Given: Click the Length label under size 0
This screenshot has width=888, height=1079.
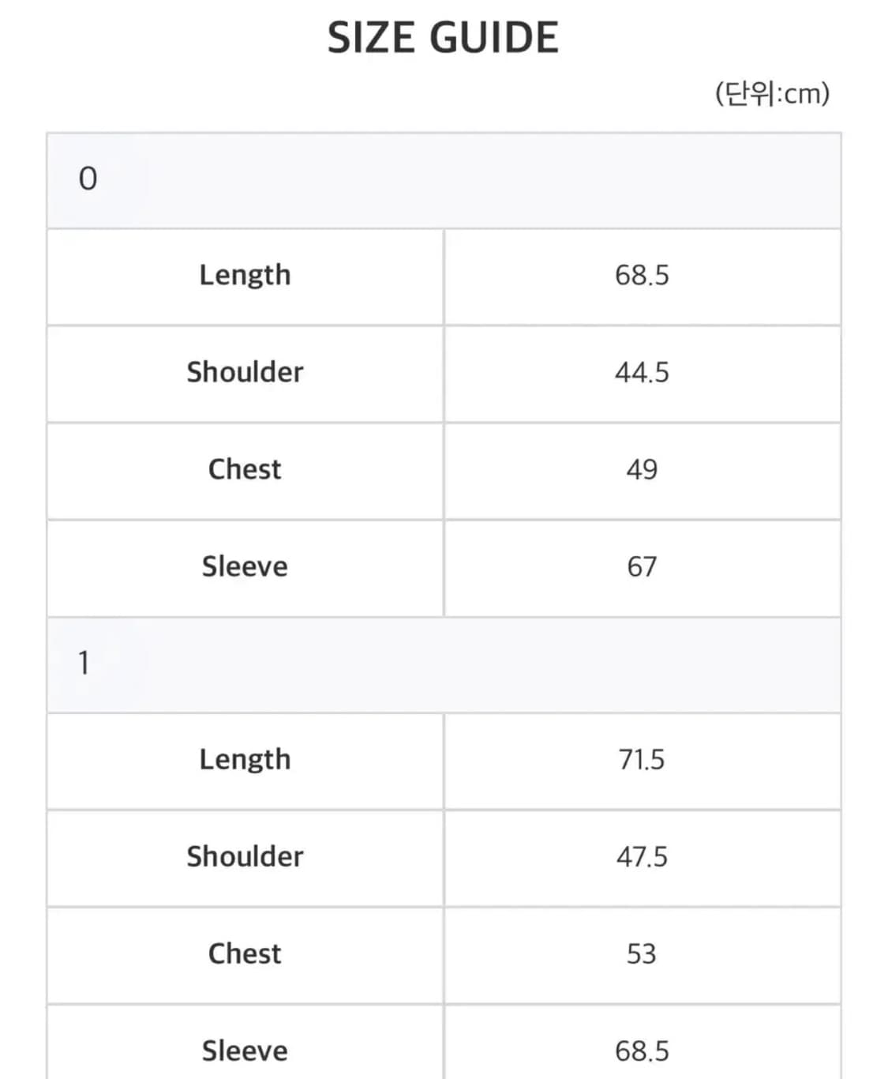Looking at the screenshot, I should (245, 276).
